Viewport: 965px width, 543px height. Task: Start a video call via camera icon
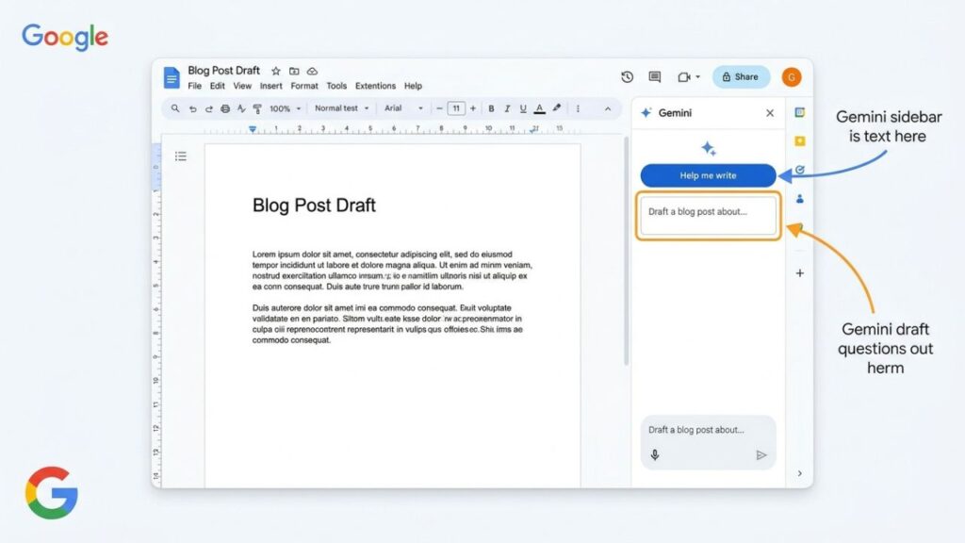(684, 77)
